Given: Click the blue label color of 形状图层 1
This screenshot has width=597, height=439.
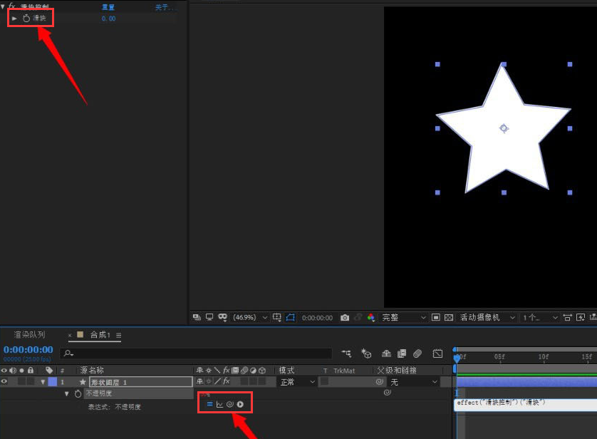Looking at the screenshot, I should tap(53, 381).
